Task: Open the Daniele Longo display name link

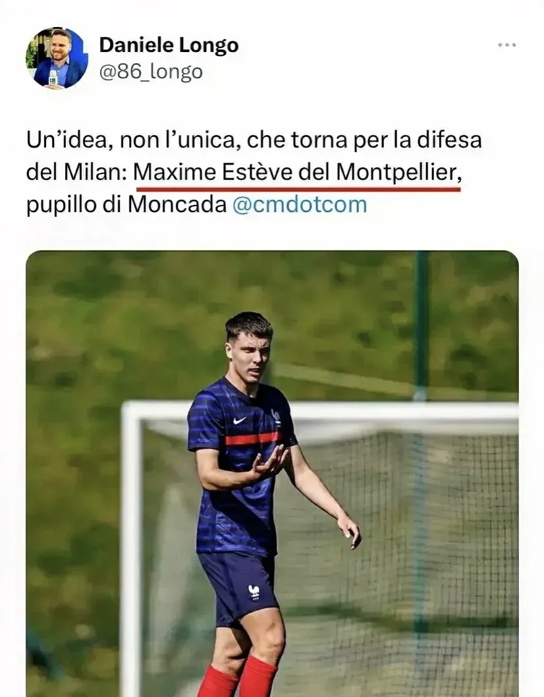Action: 169,45
